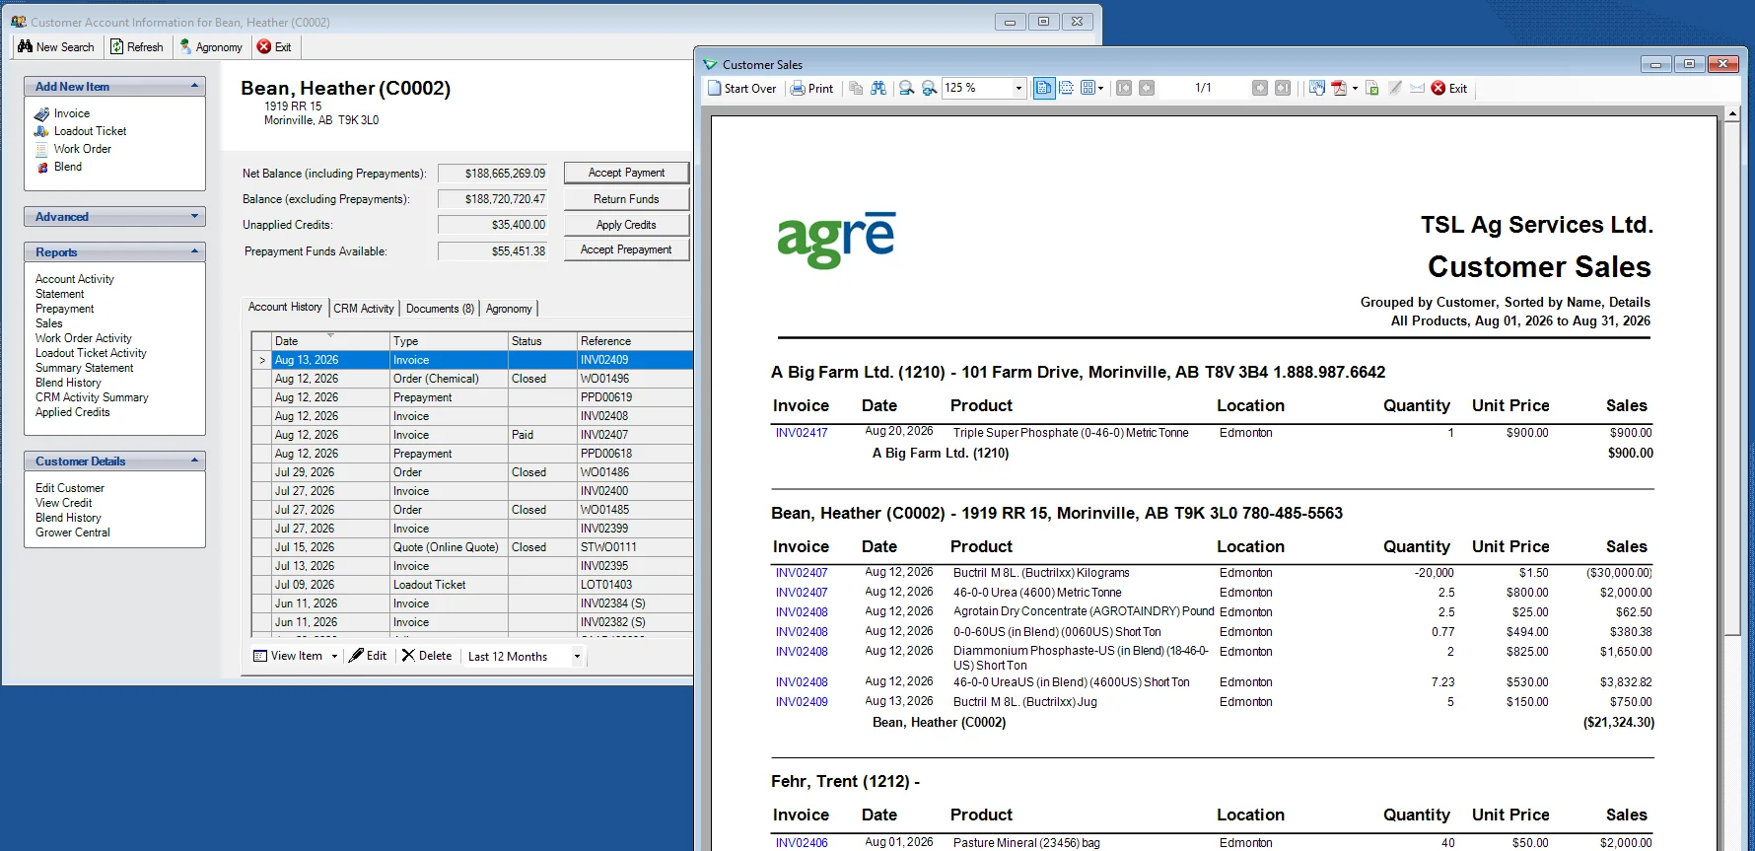Open invoice INV02406 link in report
This screenshot has height=851, width=1755.
(802, 843)
